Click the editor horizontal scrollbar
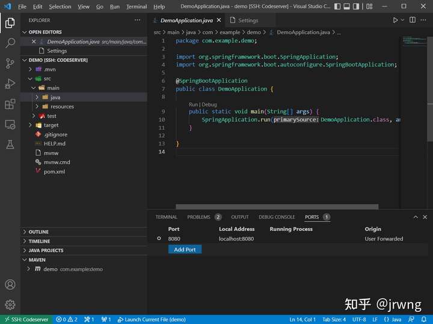 click(277, 207)
